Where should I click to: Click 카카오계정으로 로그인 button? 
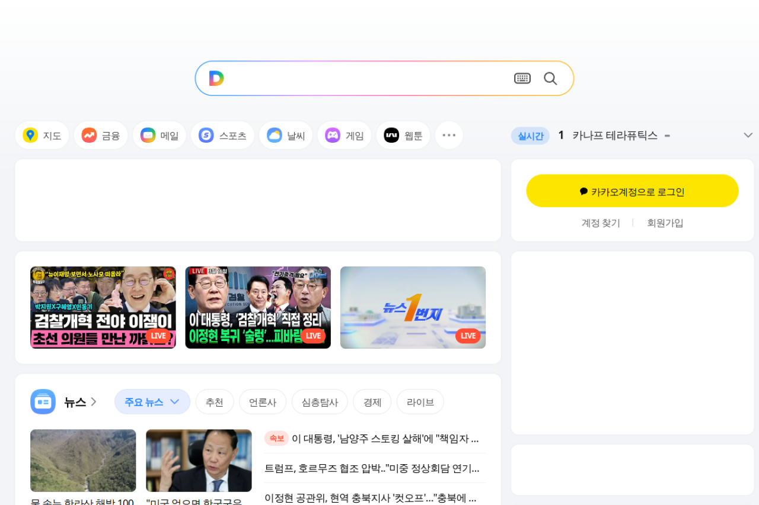point(632,191)
